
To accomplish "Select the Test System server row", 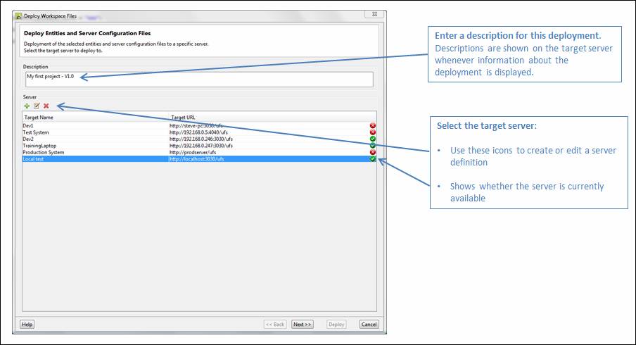I will (x=91, y=132).
